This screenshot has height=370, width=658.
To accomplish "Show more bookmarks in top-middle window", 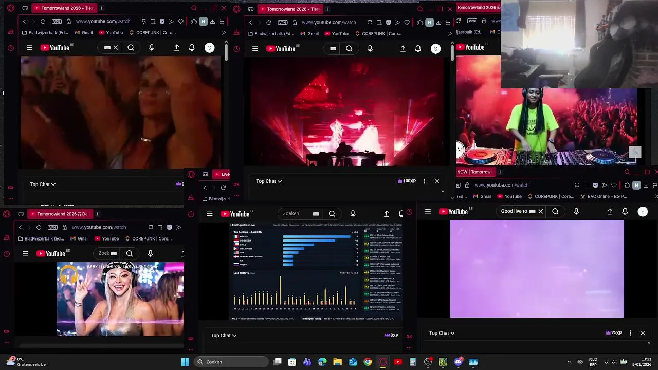I will pyautogui.click(x=450, y=34).
